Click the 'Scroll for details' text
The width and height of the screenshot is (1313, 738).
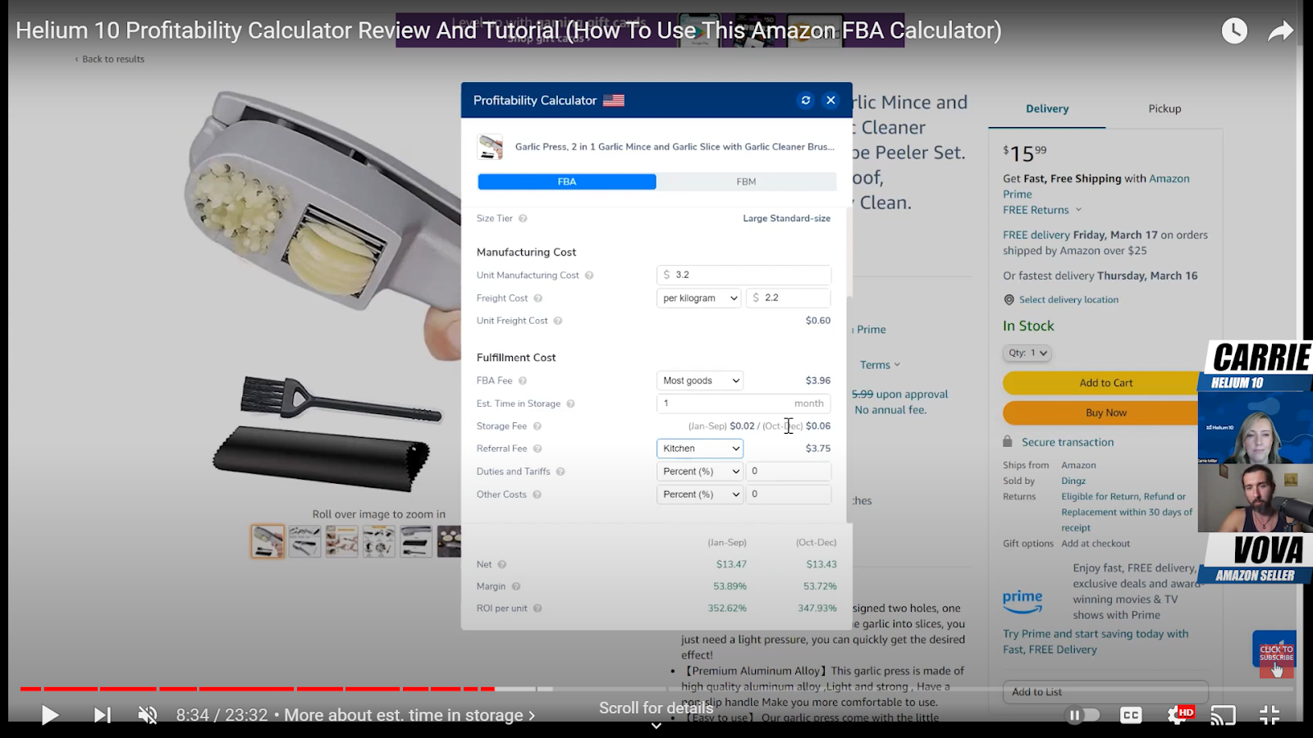tap(656, 708)
